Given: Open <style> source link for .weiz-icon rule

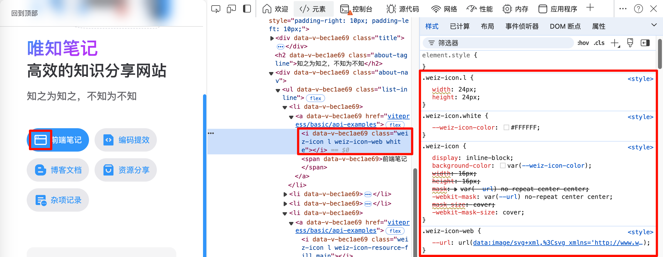Looking at the screenshot, I should (x=640, y=147).
